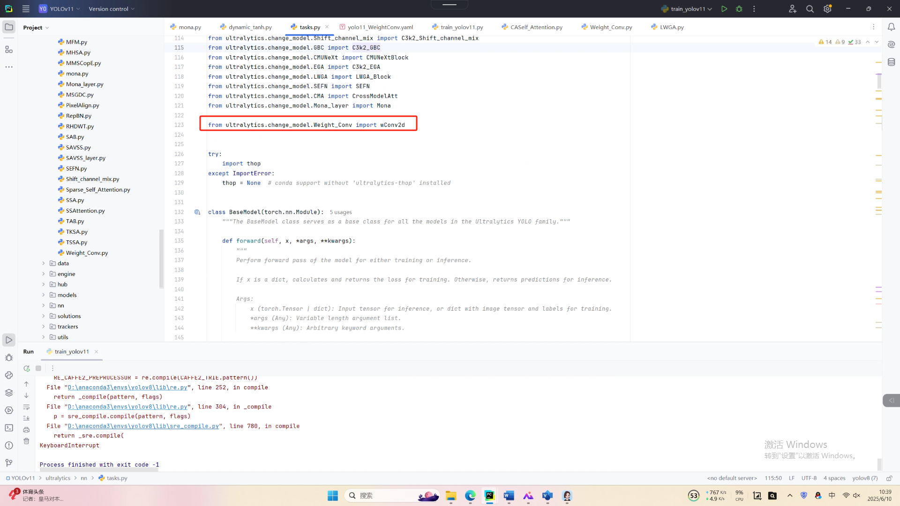Stop the running process square icon
Screen dimensions: 900x506
[38, 368]
